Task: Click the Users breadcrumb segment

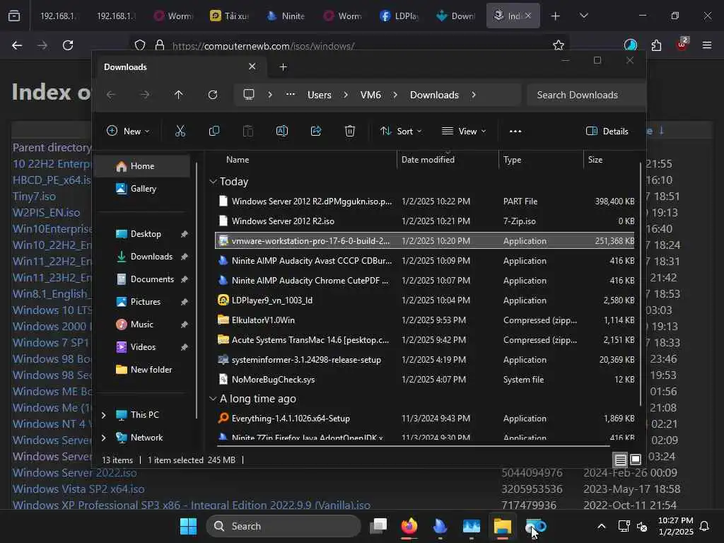Action: 319,95
